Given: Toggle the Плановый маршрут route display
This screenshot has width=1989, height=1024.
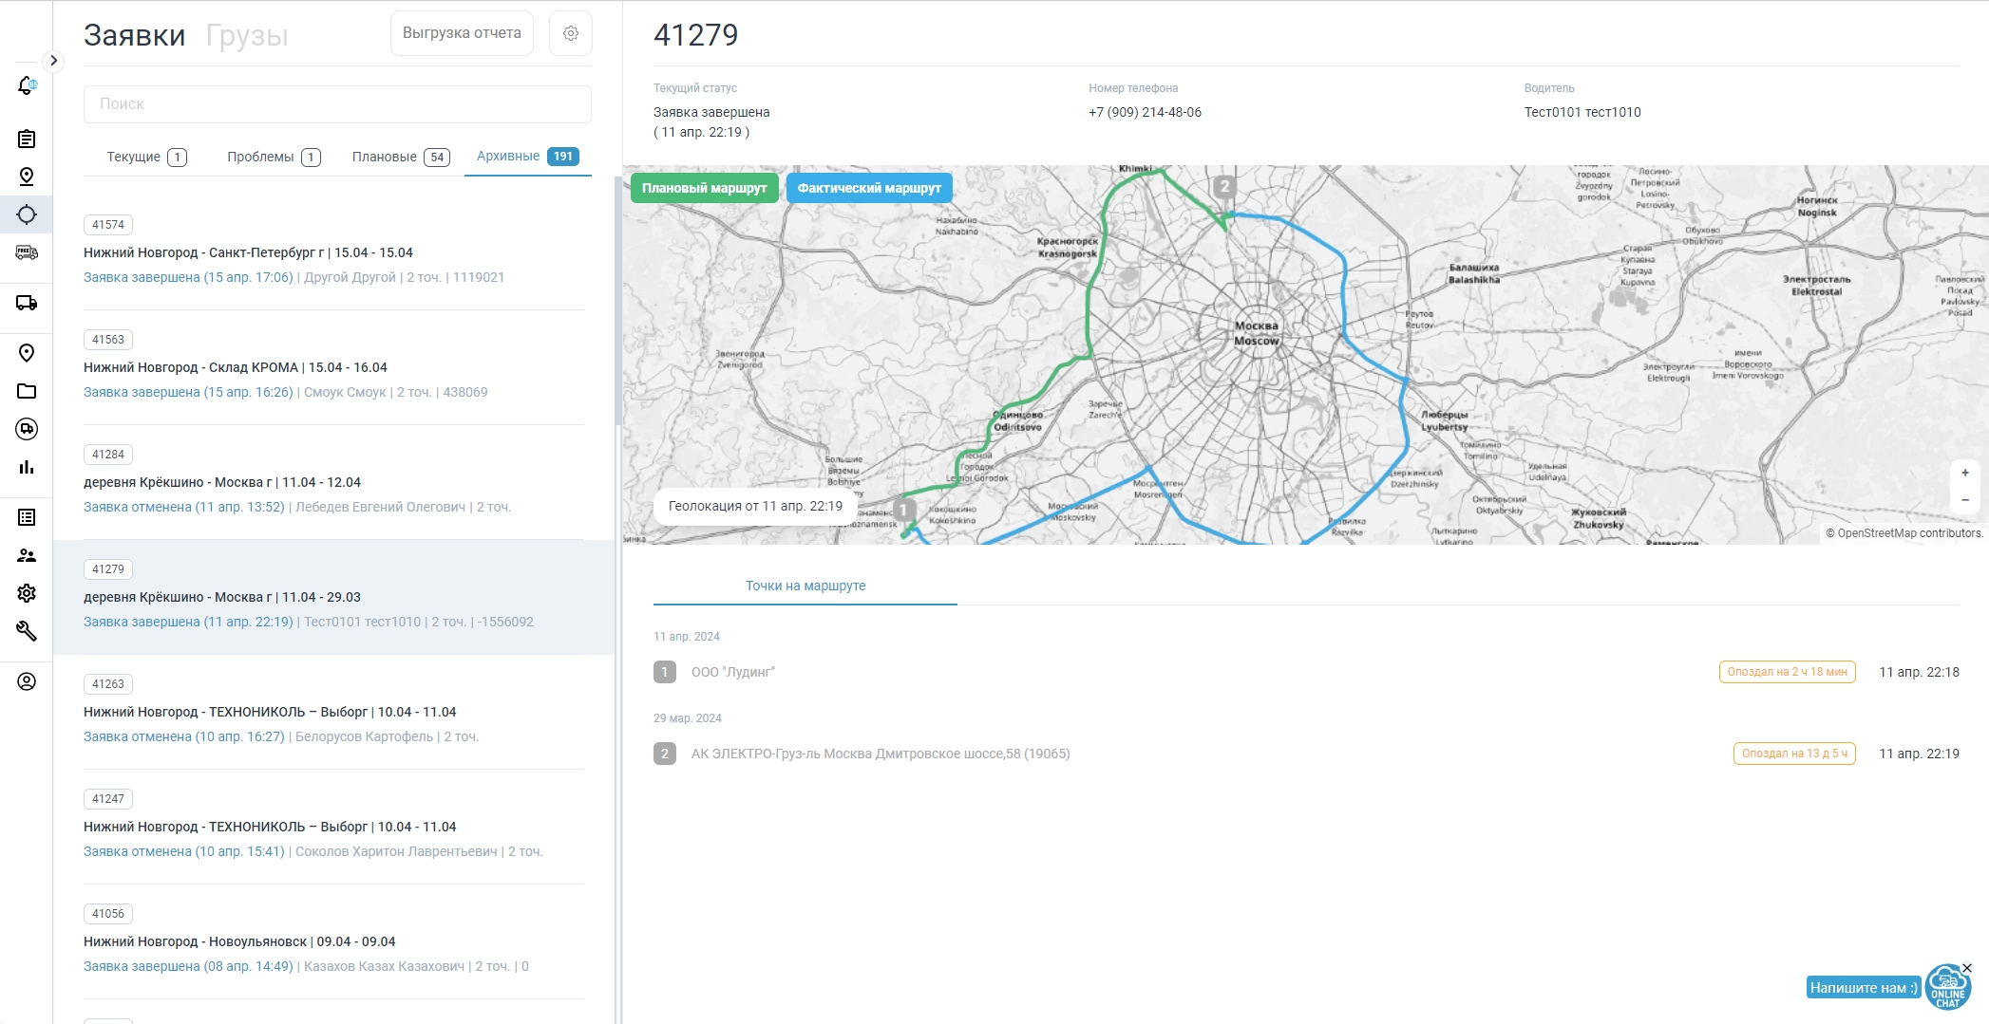Looking at the screenshot, I should [704, 188].
